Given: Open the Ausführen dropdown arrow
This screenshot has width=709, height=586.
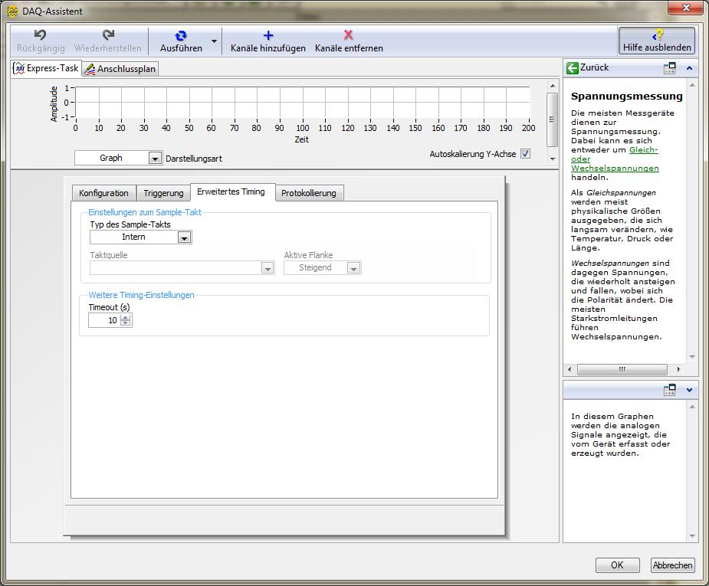Looking at the screenshot, I should coord(215,41).
